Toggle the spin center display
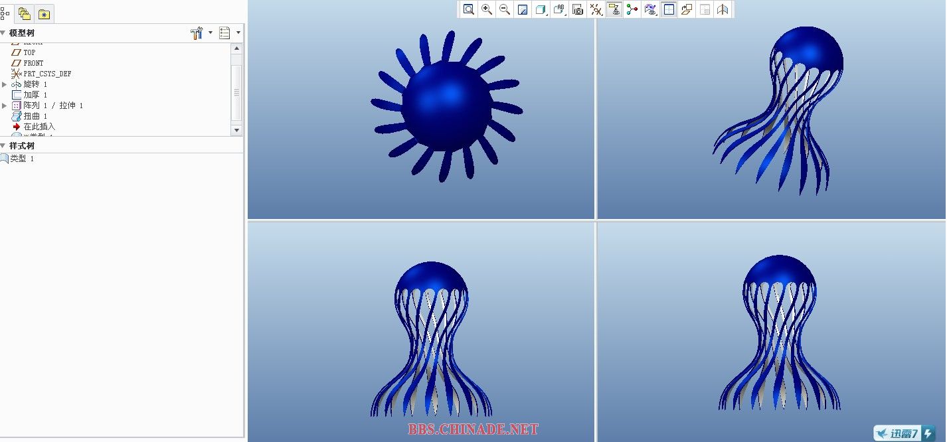947x442 pixels. point(632,9)
